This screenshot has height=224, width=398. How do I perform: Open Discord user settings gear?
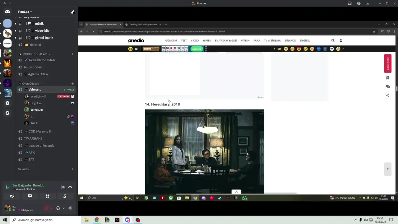(70, 208)
